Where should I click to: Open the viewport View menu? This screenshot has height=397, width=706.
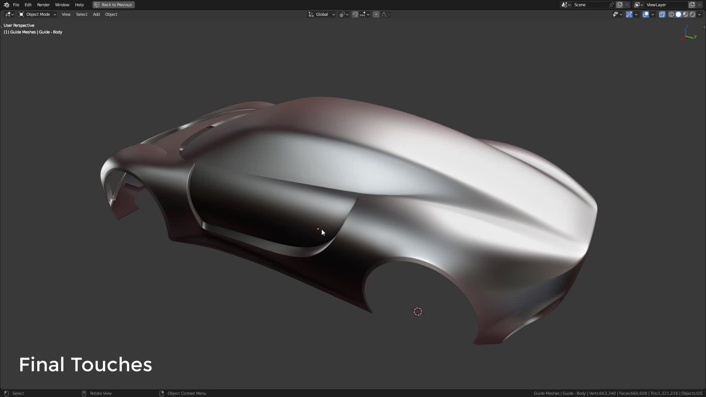point(66,14)
